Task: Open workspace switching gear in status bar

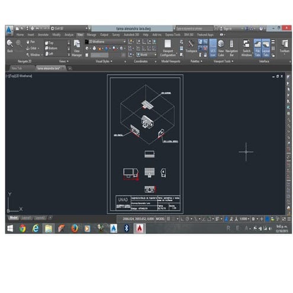Action: tap(253, 219)
